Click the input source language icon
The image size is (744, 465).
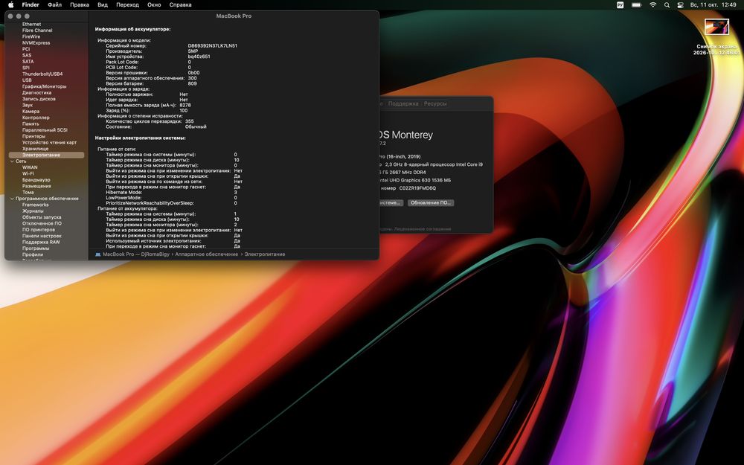click(620, 4)
